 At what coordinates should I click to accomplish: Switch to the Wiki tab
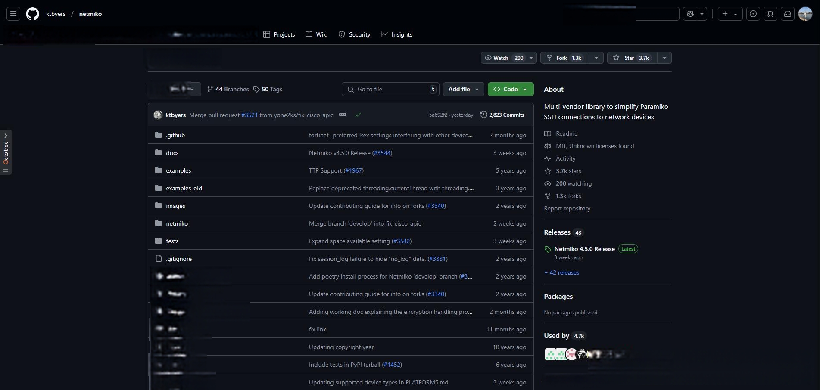pos(317,34)
